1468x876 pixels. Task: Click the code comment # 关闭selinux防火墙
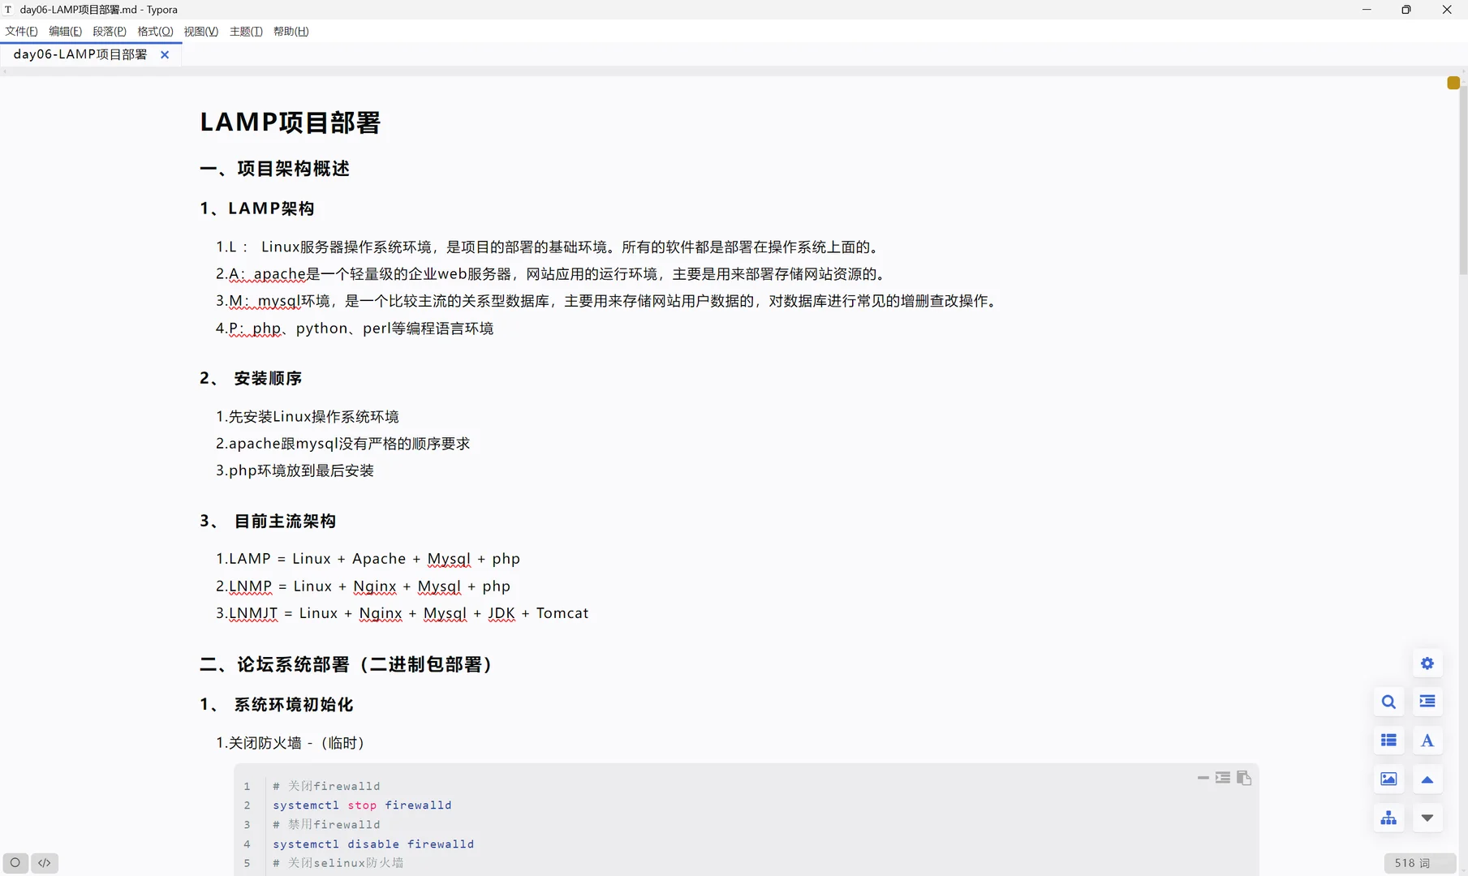pyautogui.click(x=338, y=863)
